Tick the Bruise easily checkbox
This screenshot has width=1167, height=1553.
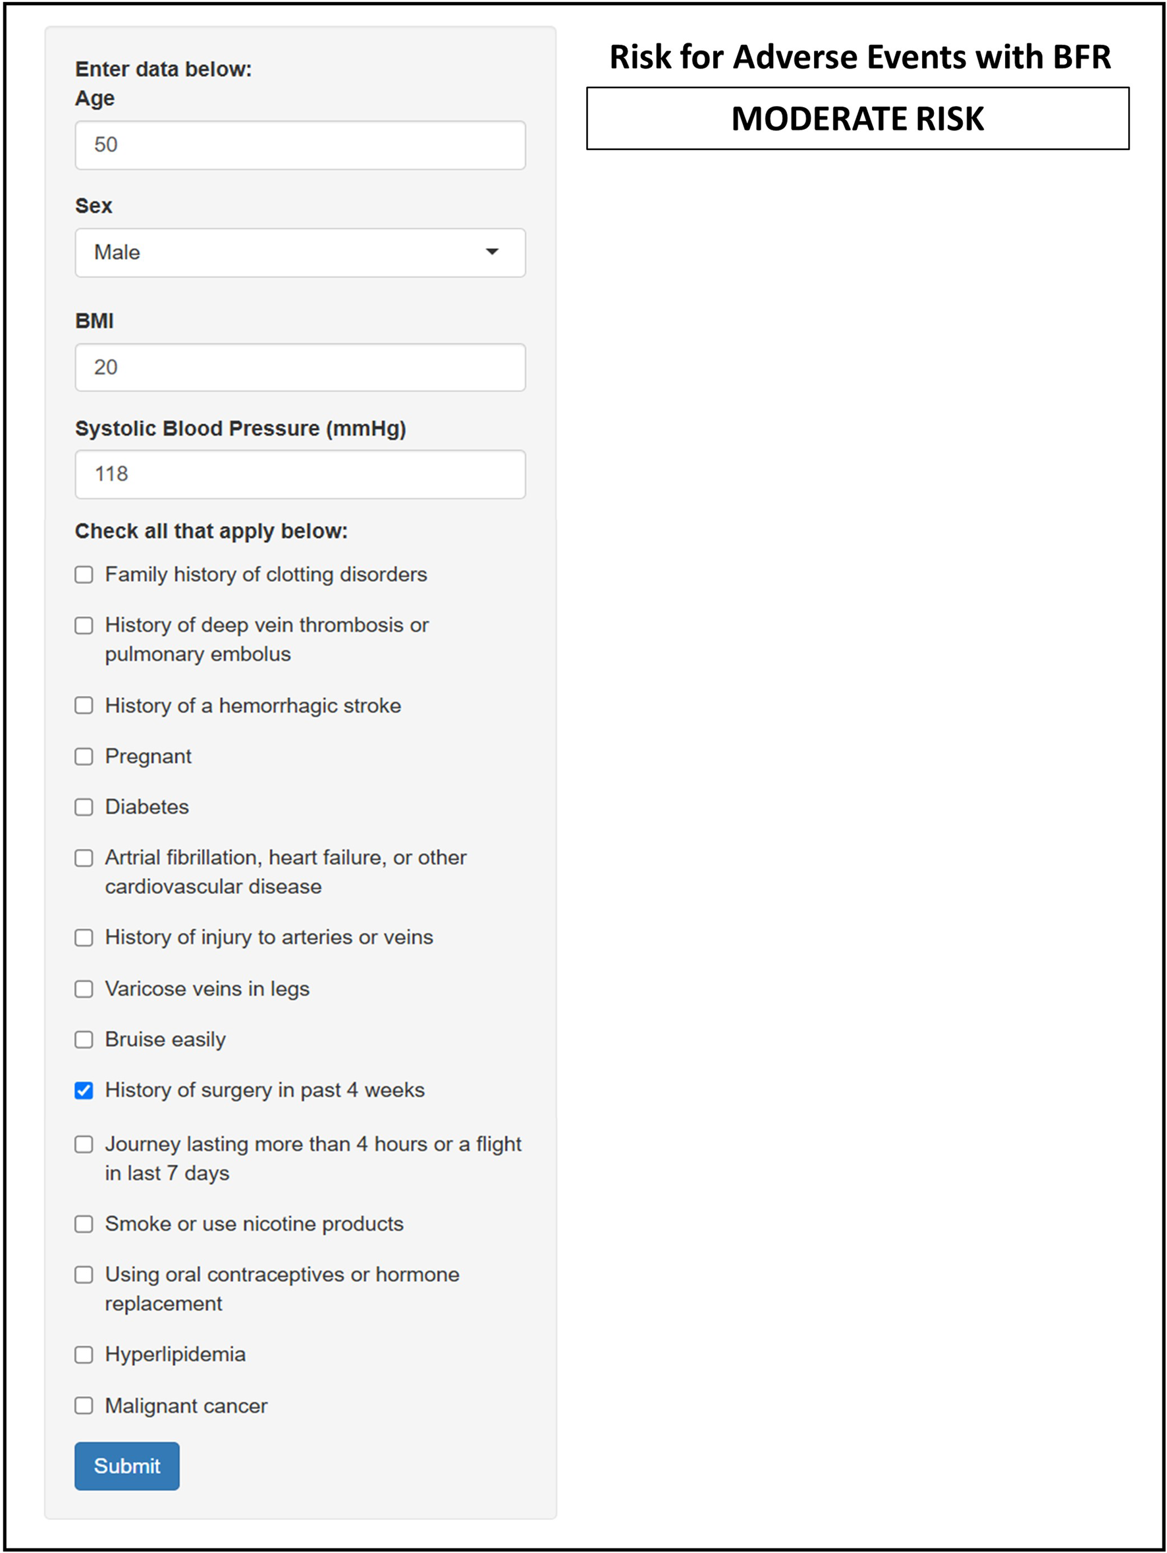[x=84, y=1039]
